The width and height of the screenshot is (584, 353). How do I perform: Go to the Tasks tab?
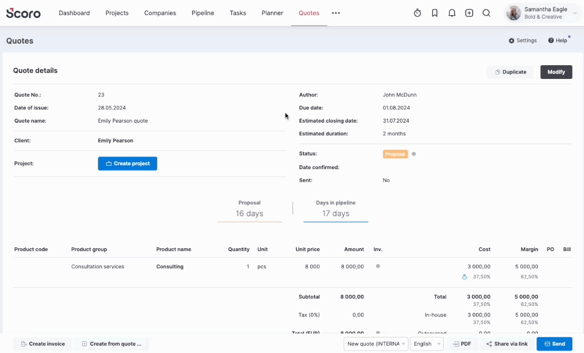click(x=238, y=13)
